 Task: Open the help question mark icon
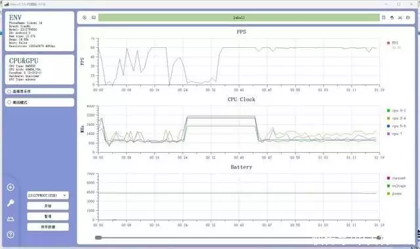10,235
